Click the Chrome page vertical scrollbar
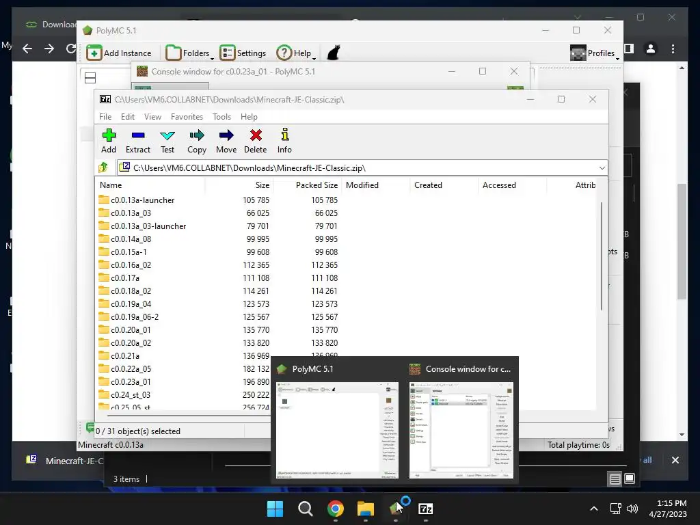 pyautogui.click(x=682, y=241)
